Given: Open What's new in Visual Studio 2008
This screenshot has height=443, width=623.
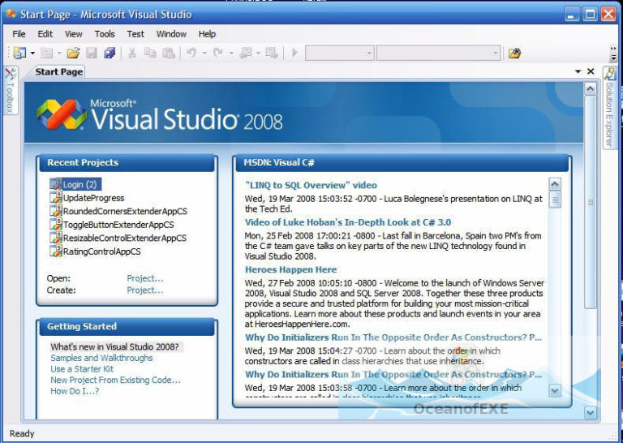Looking at the screenshot, I should [x=114, y=346].
